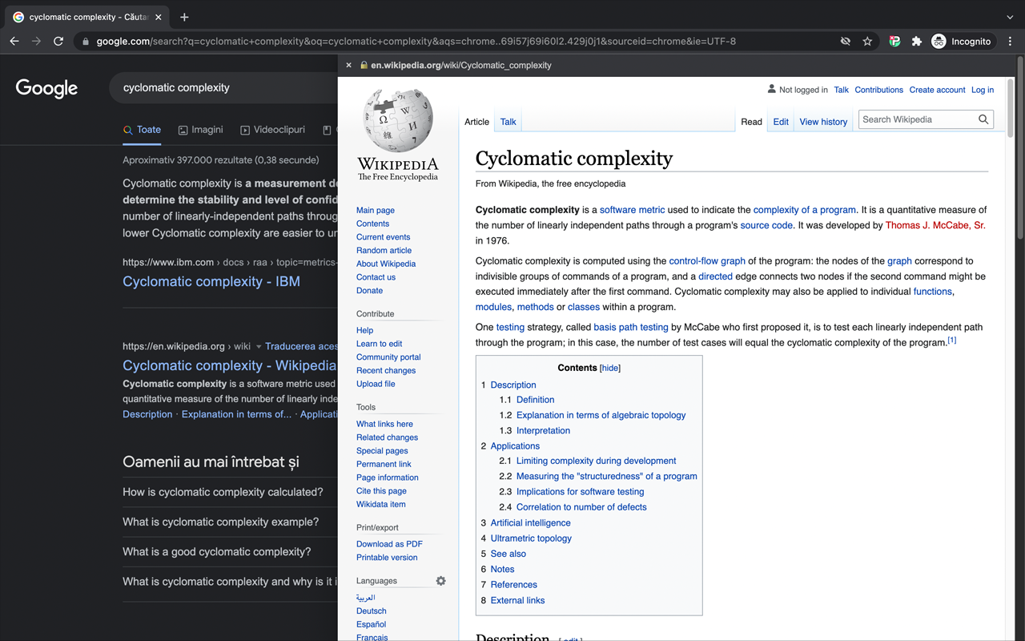
Task: Click the lock icon in address bar
Action: click(x=86, y=41)
